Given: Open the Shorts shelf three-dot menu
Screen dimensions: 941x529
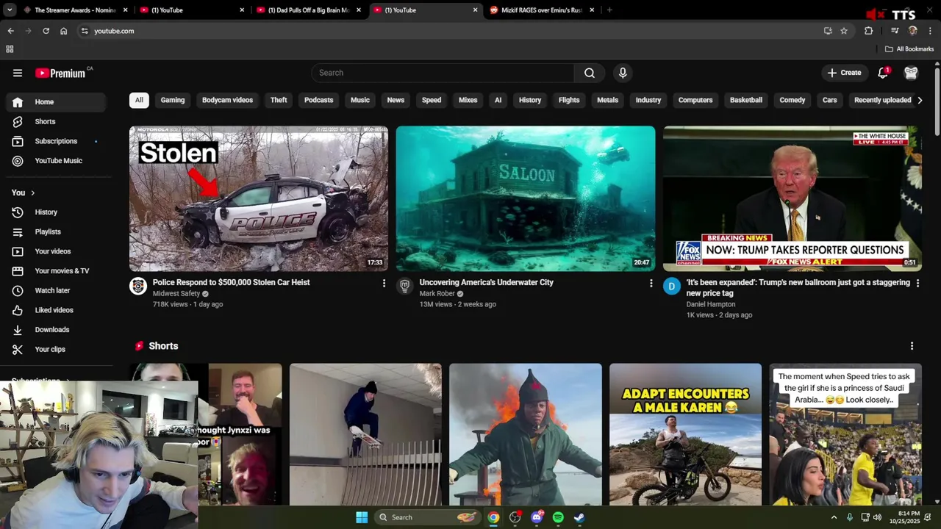Looking at the screenshot, I should point(912,346).
